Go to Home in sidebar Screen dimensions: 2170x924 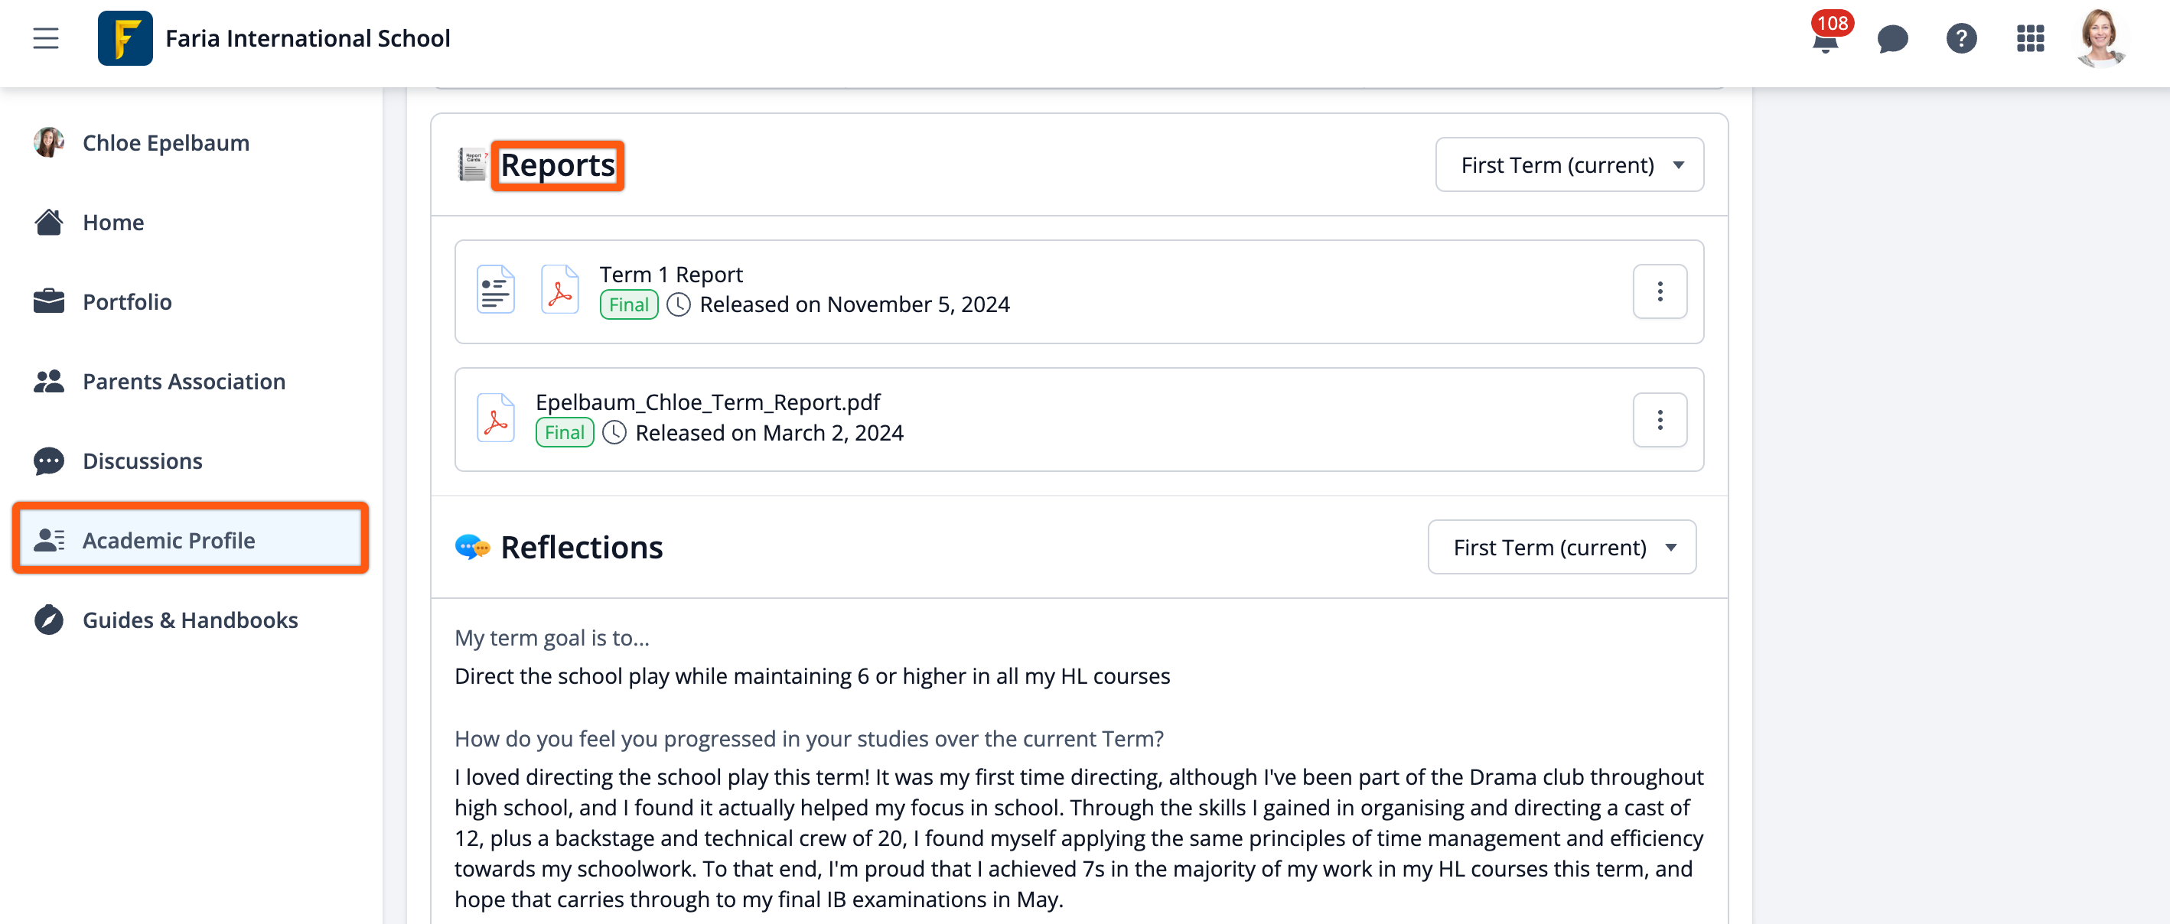click(113, 223)
